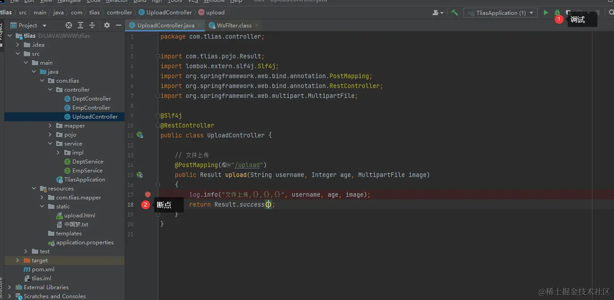Image resolution: width=614 pixels, height=300 pixels.
Task: Click the Spring bean gutter icon on line 11
Action: 140,135
